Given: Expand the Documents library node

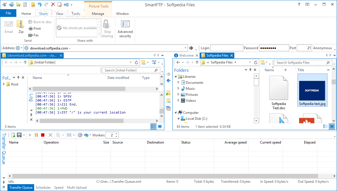Looking at the screenshot, I should coord(178,82).
